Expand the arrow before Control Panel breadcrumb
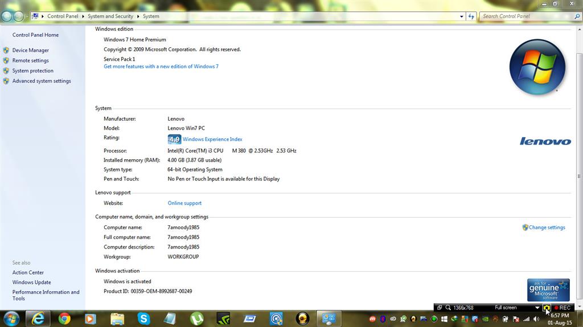The height and width of the screenshot is (327, 583). 43,16
